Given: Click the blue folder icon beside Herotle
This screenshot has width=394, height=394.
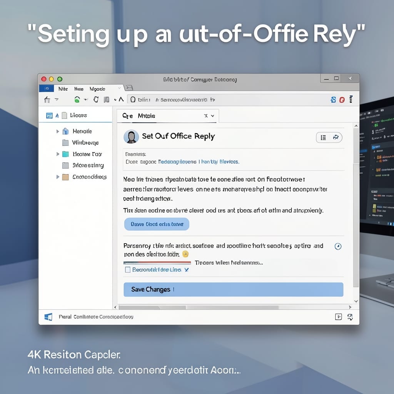Looking at the screenshot, I should click(x=65, y=131).
